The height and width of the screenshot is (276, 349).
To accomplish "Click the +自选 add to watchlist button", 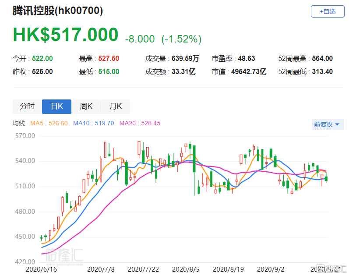I will point(328,11).
